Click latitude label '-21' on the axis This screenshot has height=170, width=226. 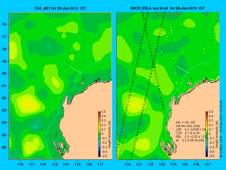click(x=3, y=86)
